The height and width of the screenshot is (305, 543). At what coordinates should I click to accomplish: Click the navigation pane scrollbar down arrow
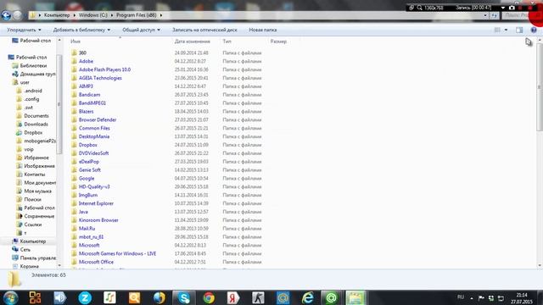point(59,265)
